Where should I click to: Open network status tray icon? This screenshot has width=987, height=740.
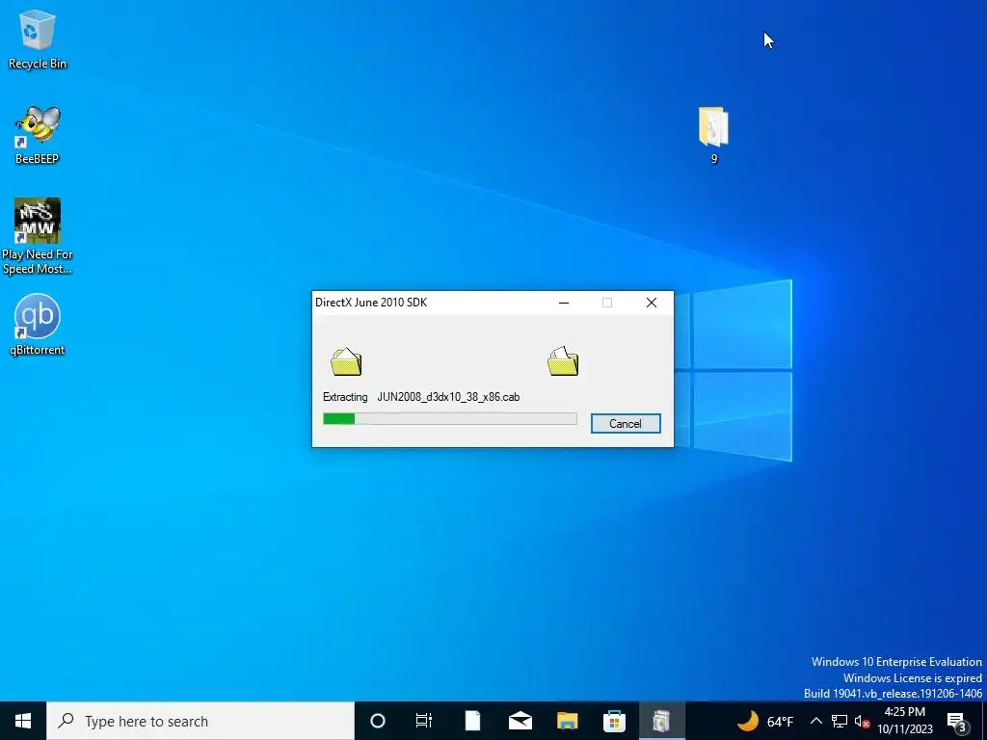840,721
